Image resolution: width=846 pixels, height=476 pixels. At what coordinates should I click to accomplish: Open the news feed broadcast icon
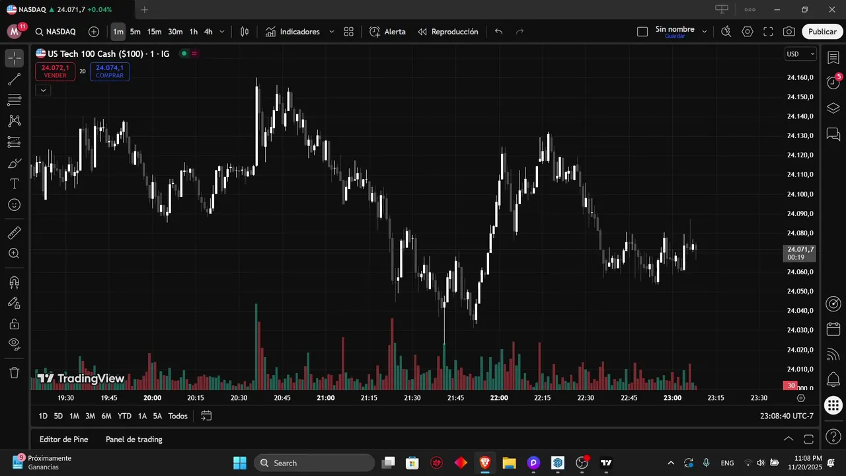point(833,355)
